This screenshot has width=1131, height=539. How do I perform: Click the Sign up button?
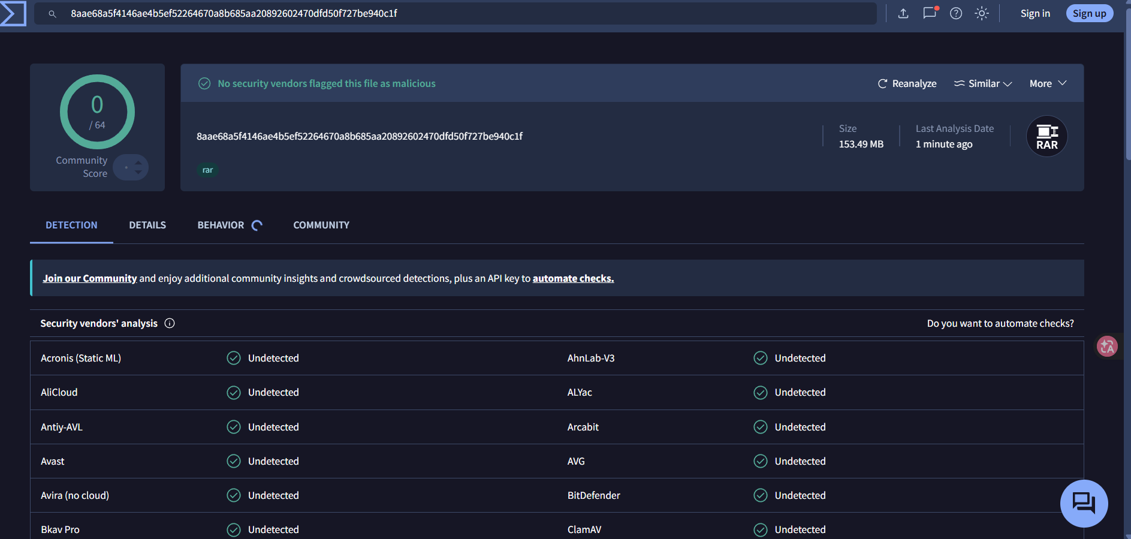click(1090, 13)
